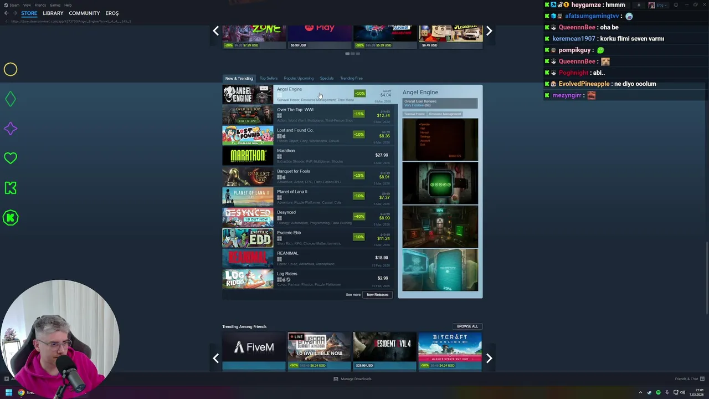Open the Desynced game listing
709x399 pixels.
307,217
